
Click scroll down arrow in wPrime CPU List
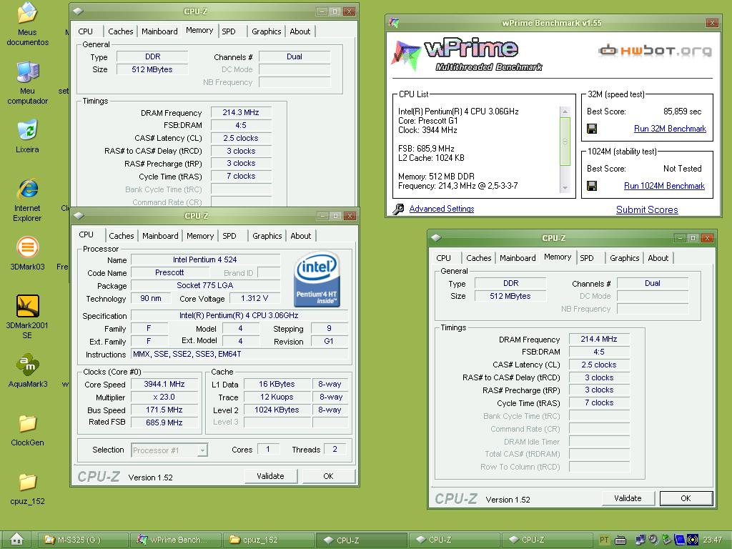565,188
